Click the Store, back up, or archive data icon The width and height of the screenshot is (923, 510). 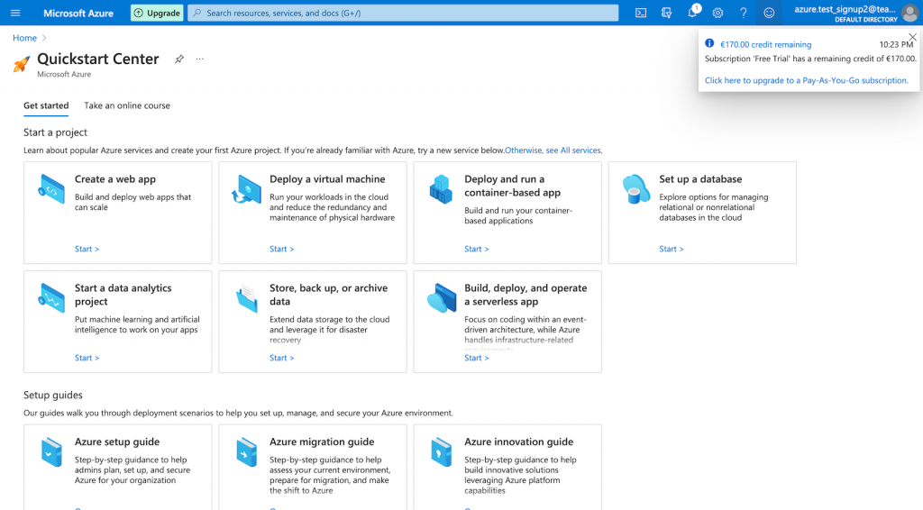coord(247,297)
